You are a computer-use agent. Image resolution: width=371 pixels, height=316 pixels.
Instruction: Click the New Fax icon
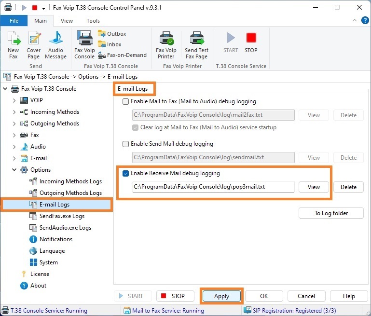point(14,44)
